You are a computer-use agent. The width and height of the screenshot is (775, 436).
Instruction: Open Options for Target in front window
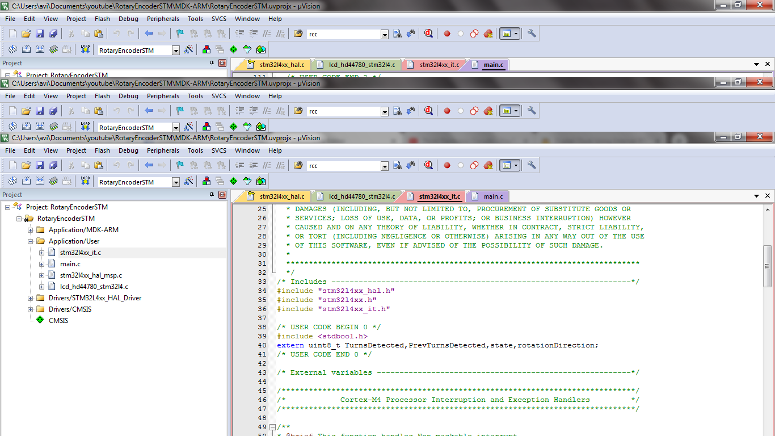coord(189,182)
